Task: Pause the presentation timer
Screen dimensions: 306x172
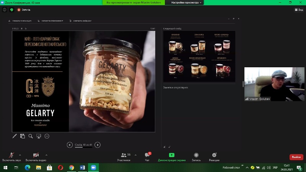Action: tap(22, 29)
